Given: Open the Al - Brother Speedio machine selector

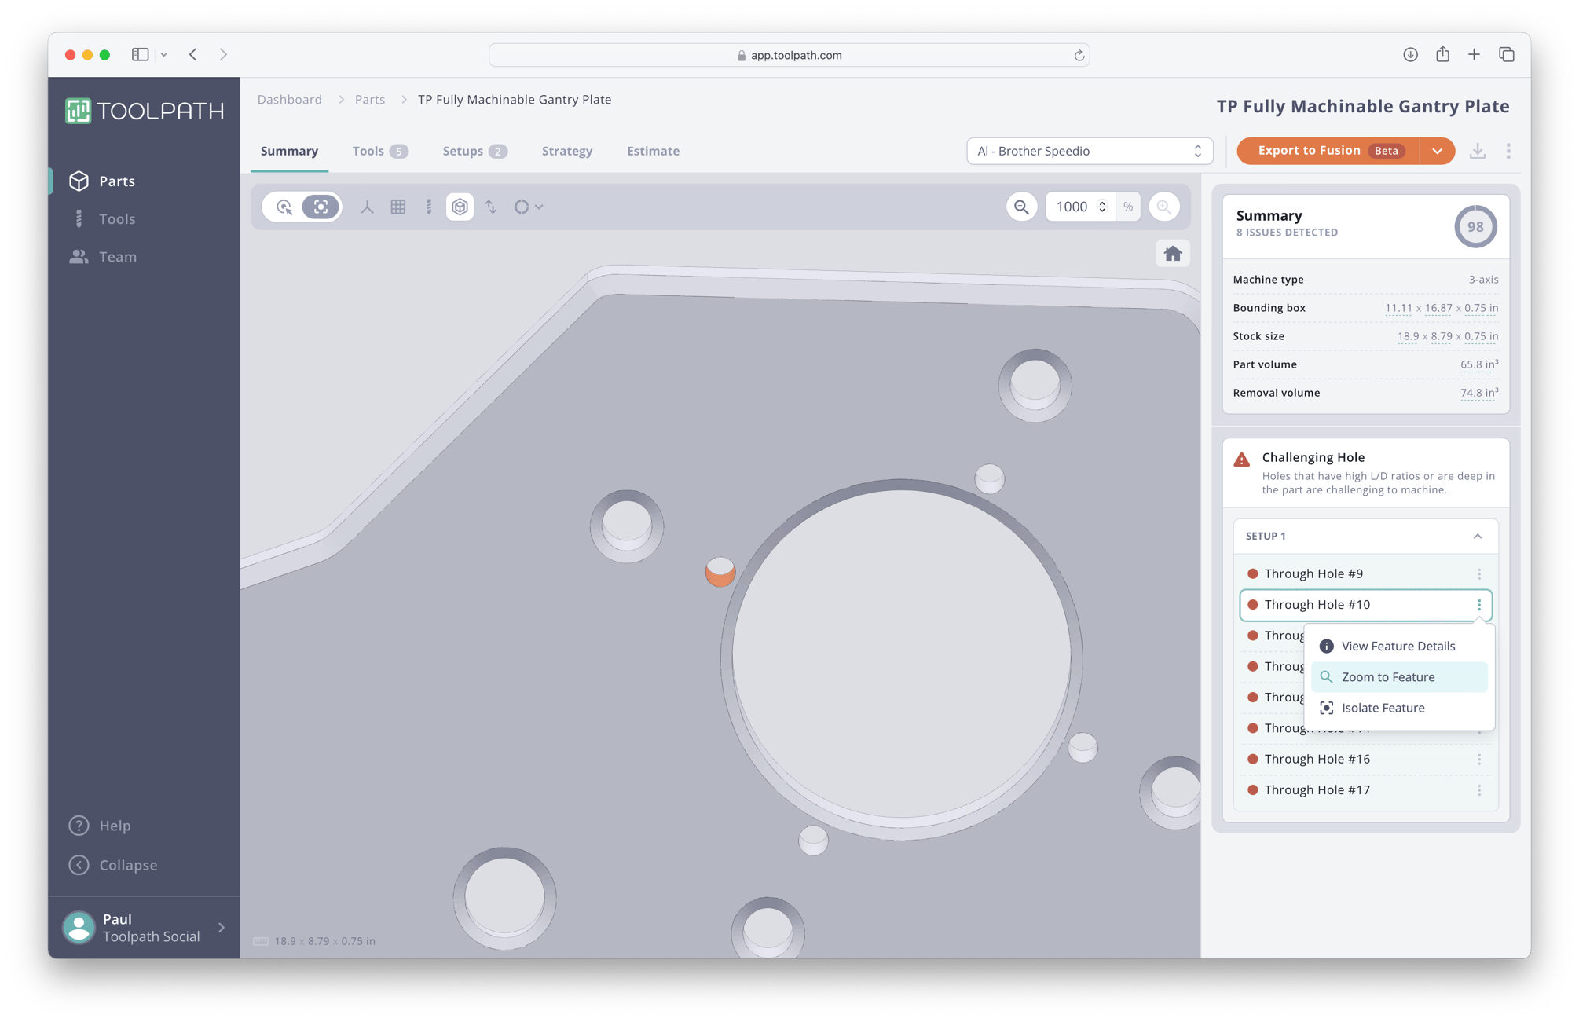Looking at the screenshot, I should pyautogui.click(x=1089, y=150).
